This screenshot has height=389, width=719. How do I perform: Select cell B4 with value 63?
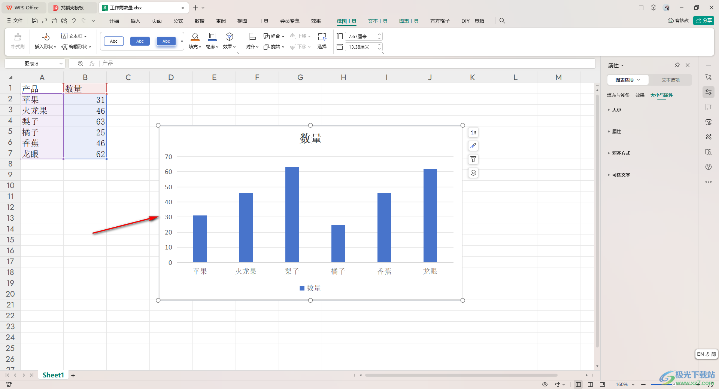pyautogui.click(x=85, y=122)
